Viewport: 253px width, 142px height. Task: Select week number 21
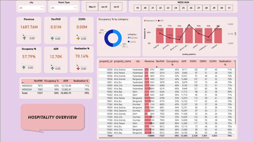153,8
